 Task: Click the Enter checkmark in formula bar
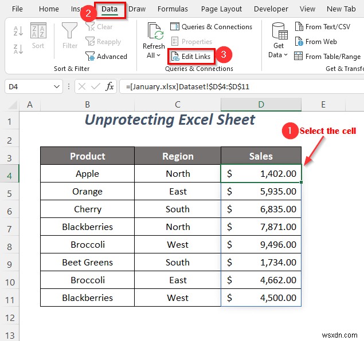[x=95, y=86]
